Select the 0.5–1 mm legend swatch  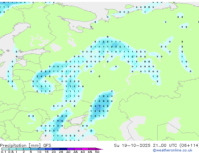[13, 149]
